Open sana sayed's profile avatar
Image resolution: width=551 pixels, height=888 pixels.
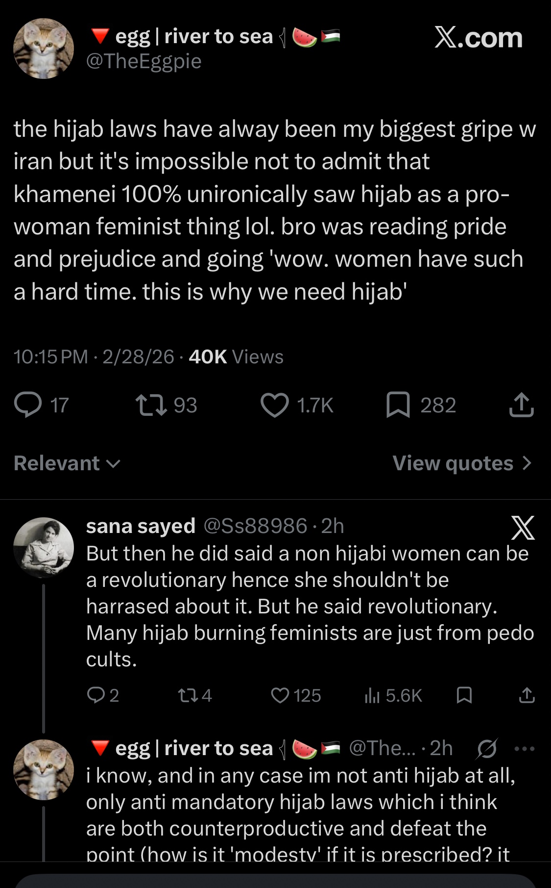pos(44,547)
